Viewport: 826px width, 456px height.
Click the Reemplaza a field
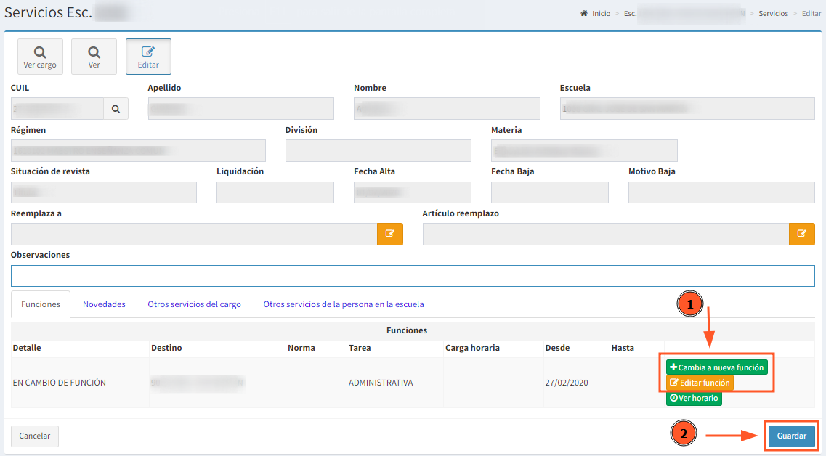[x=194, y=235]
